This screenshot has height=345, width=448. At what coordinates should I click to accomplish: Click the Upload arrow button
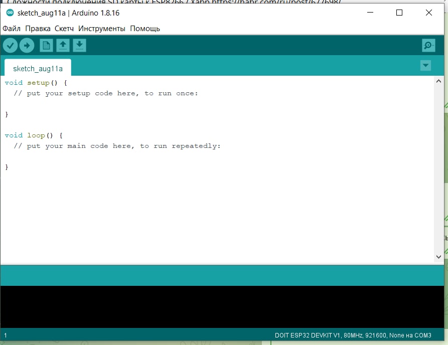pos(27,46)
